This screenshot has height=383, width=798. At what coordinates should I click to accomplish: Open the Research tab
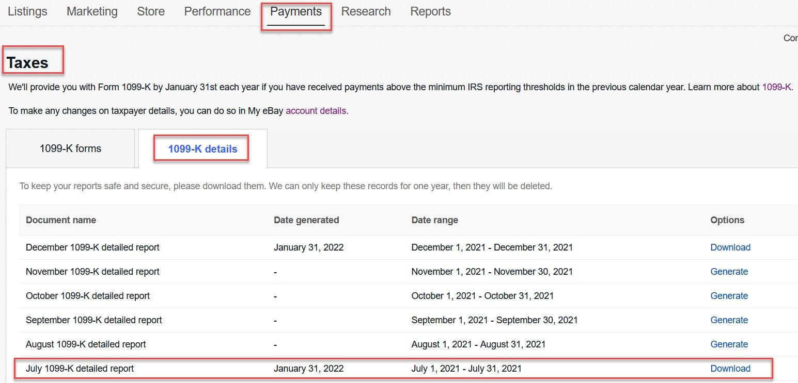pos(366,11)
